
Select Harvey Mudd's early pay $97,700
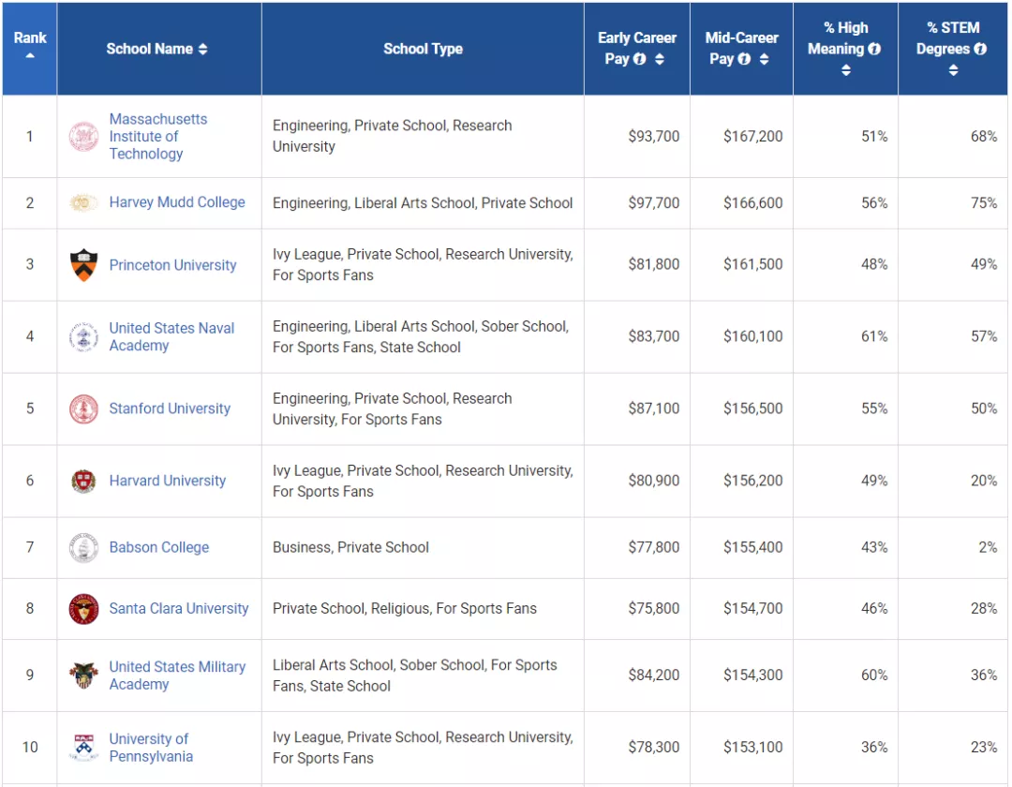point(654,202)
